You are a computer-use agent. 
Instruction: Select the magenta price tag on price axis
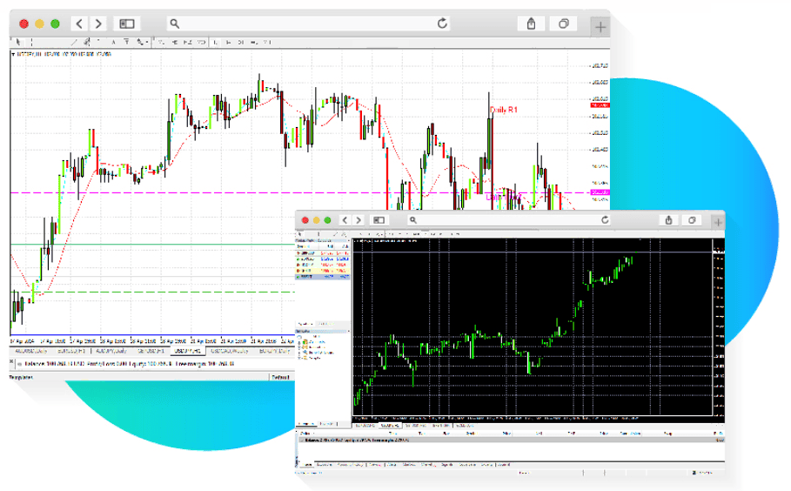point(600,192)
